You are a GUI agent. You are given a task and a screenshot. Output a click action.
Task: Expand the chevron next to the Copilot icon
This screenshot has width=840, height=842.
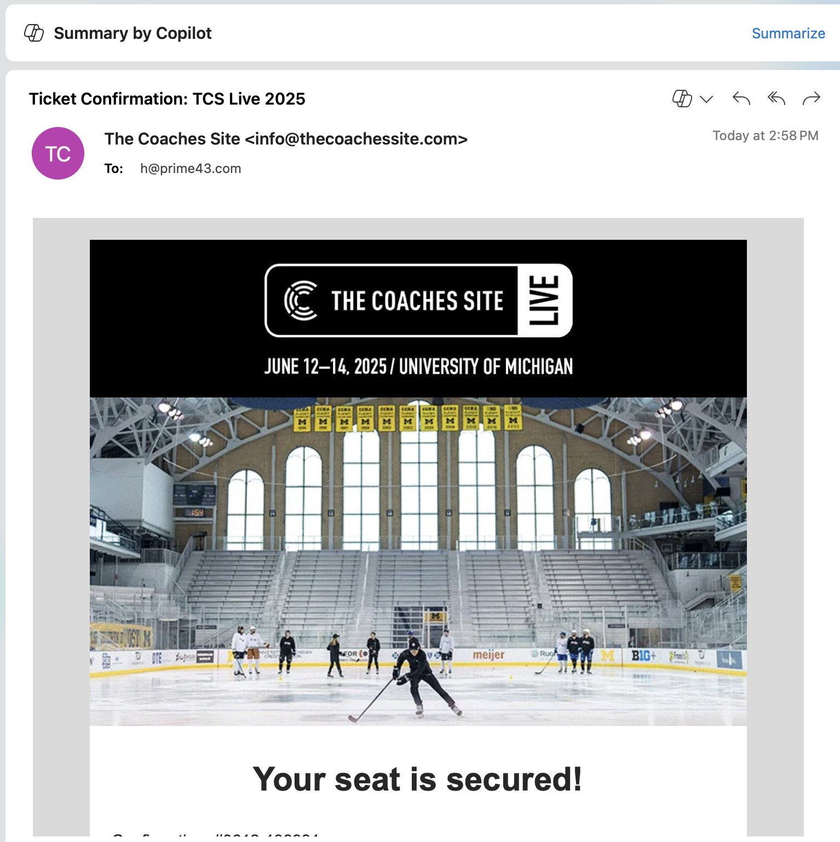tap(706, 99)
